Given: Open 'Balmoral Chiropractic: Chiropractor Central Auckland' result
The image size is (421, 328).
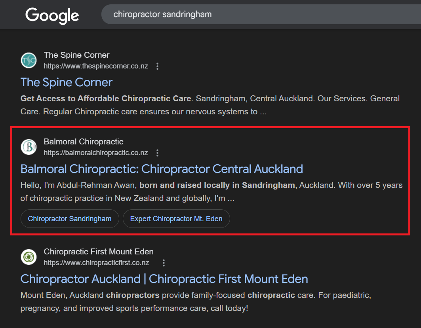Looking at the screenshot, I should (162, 169).
